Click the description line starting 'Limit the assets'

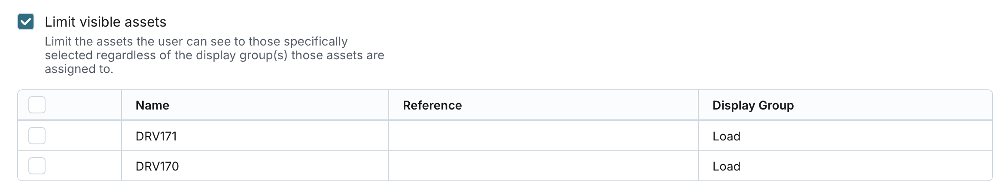tap(196, 42)
